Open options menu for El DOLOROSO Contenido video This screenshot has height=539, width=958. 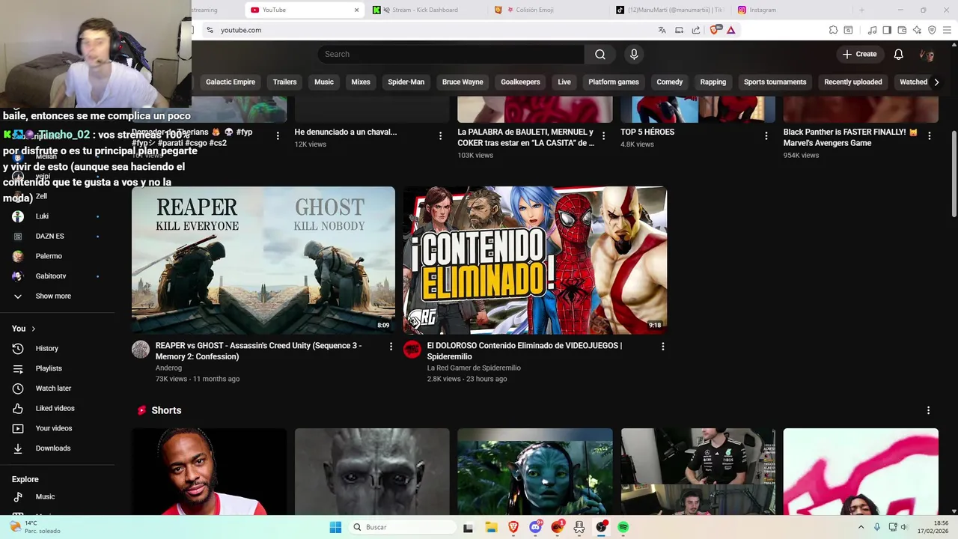pyautogui.click(x=662, y=346)
